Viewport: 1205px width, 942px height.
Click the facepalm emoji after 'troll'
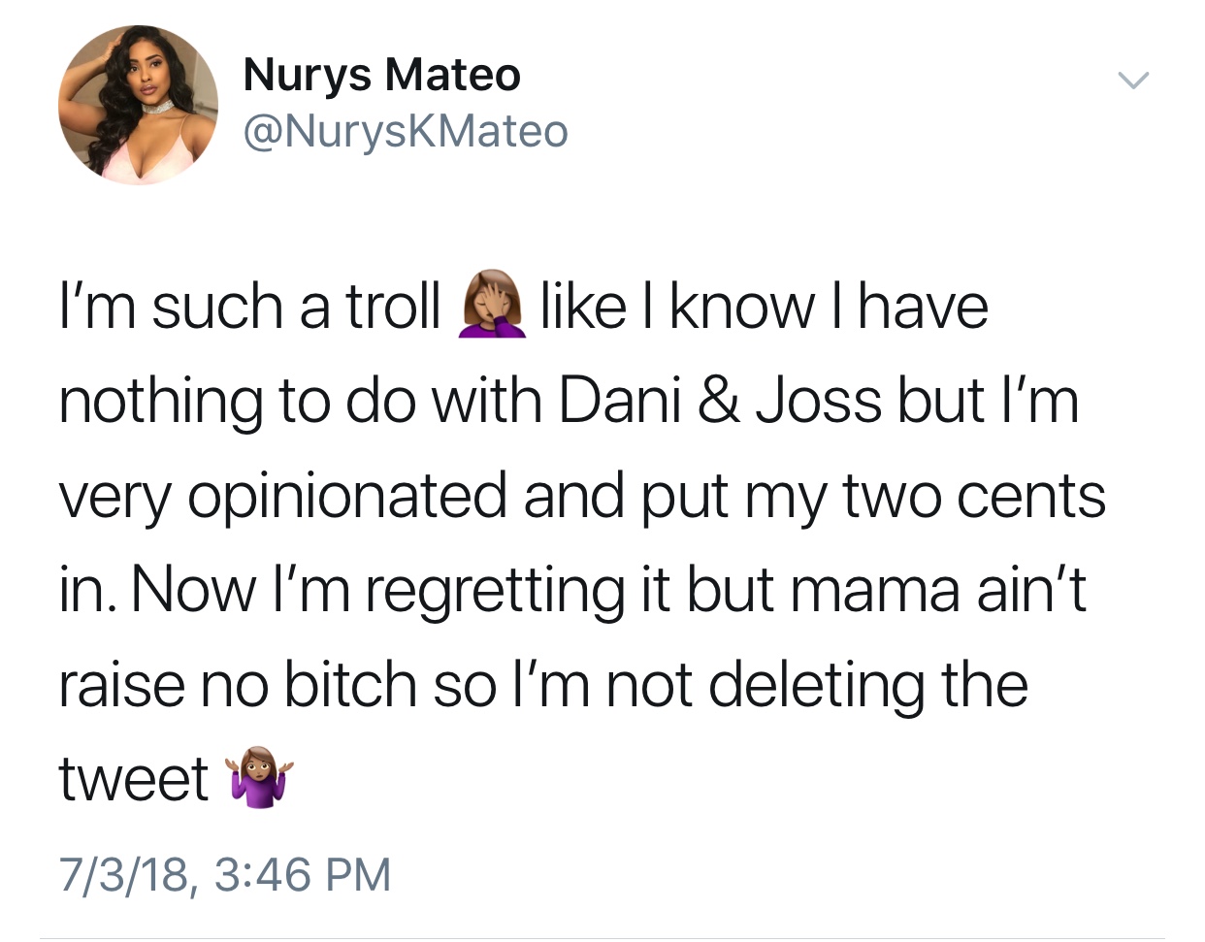[493, 304]
